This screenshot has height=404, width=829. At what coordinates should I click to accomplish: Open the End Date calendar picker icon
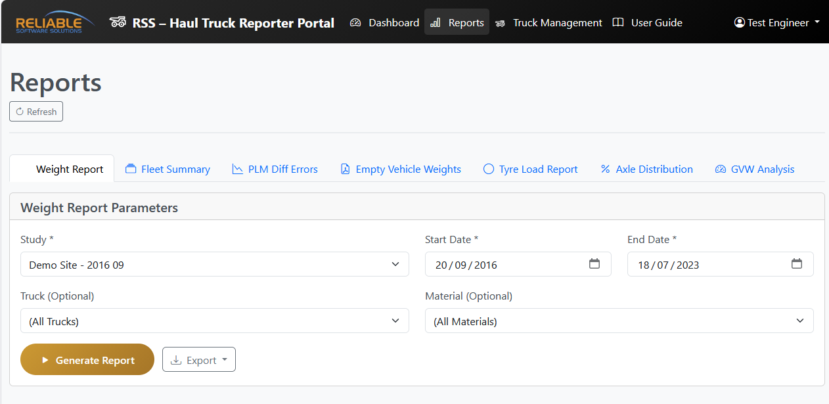click(x=797, y=264)
